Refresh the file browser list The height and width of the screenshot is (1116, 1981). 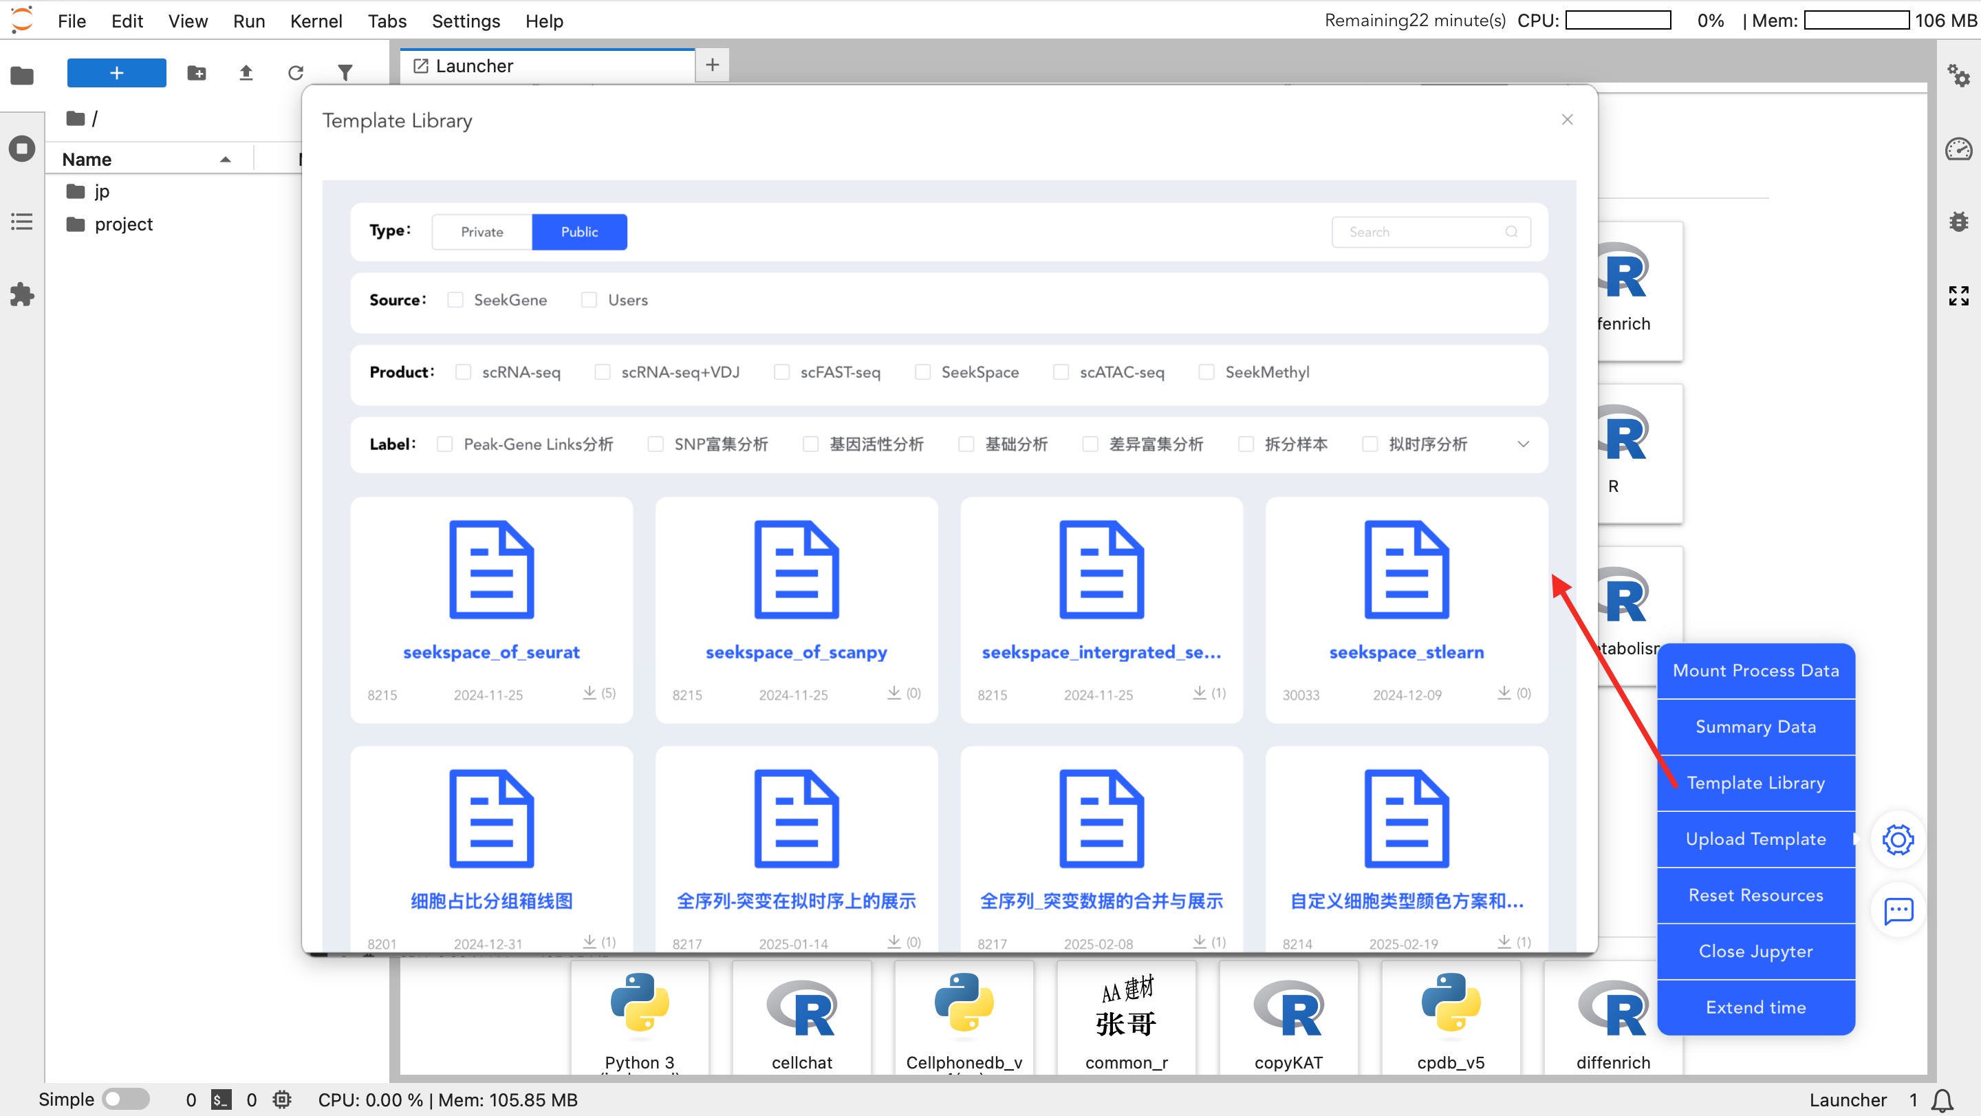pyautogui.click(x=295, y=73)
